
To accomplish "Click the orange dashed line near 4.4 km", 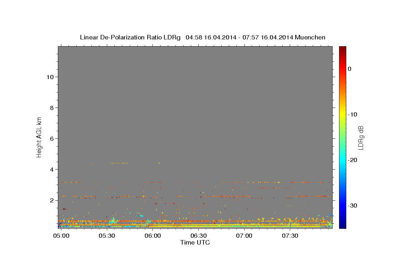I will click(119, 163).
